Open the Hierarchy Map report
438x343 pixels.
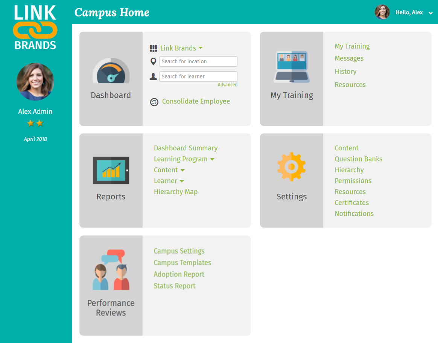[175, 192]
